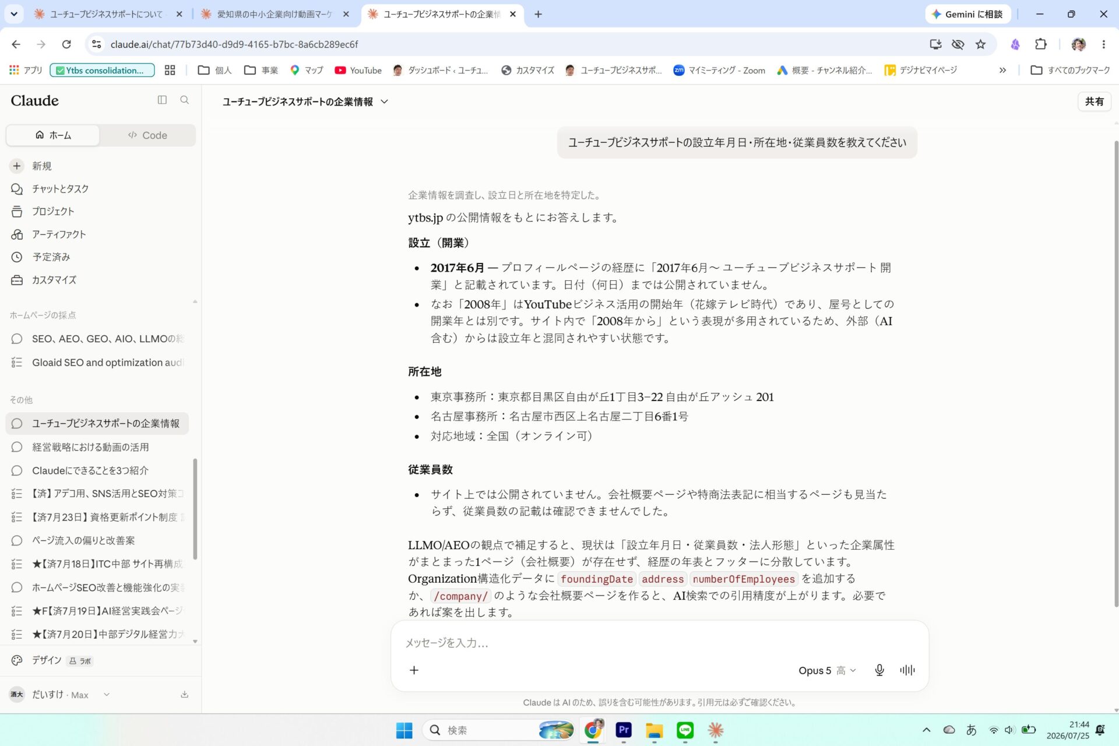Open the YouTube bookmark

tap(358, 71)
